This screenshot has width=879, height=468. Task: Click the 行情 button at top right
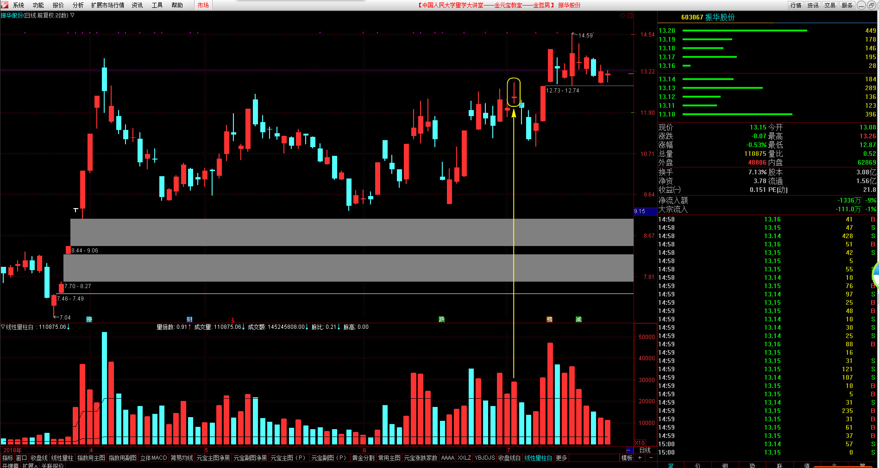coord(796,5)
